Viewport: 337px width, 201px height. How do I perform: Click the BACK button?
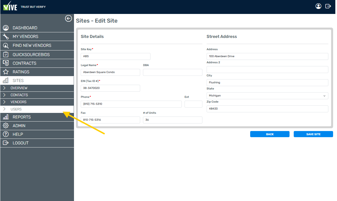270,134
